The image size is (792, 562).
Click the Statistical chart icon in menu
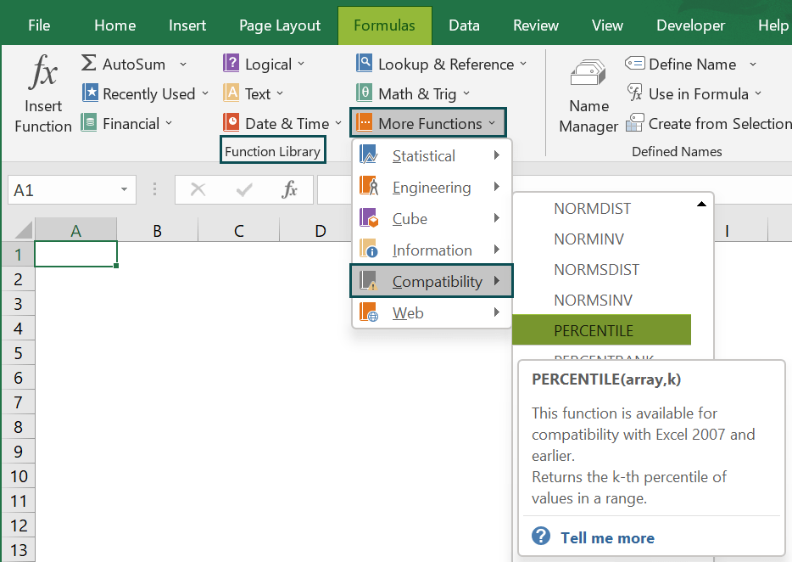tap(368, 155)
